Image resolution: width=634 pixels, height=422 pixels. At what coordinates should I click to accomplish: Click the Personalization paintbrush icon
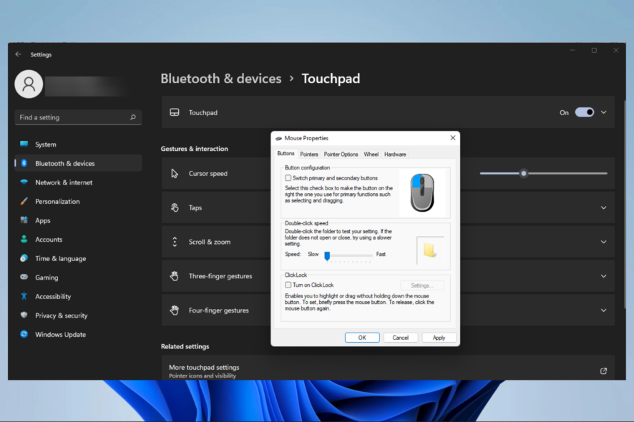point(24,201)
